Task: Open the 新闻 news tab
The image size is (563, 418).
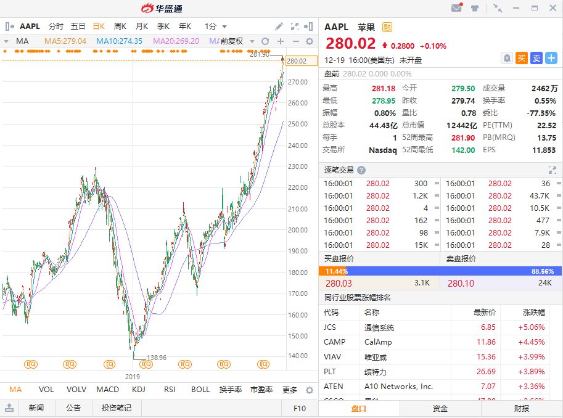Action: [36, 408]
